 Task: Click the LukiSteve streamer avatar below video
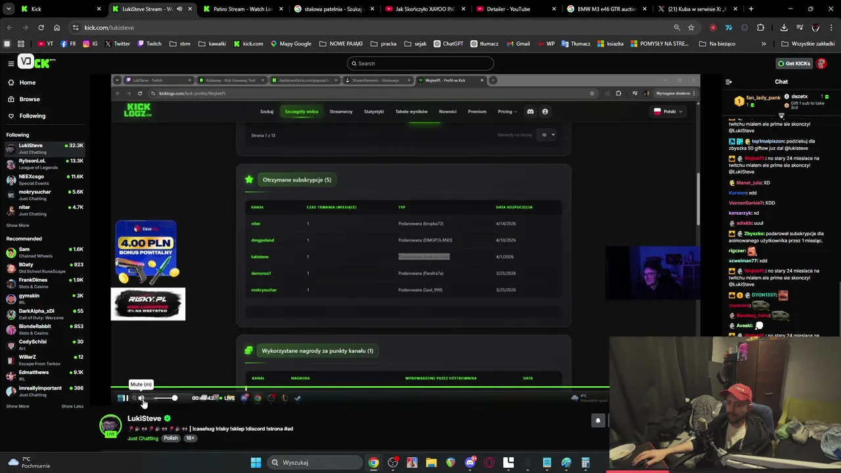click(x=110, y=425)
